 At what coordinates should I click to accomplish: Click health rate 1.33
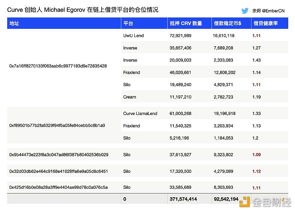click(x=256, y=113)
